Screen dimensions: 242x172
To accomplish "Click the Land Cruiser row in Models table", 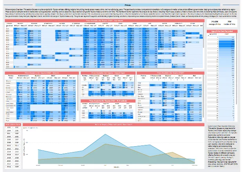I will tap(41, 104).
